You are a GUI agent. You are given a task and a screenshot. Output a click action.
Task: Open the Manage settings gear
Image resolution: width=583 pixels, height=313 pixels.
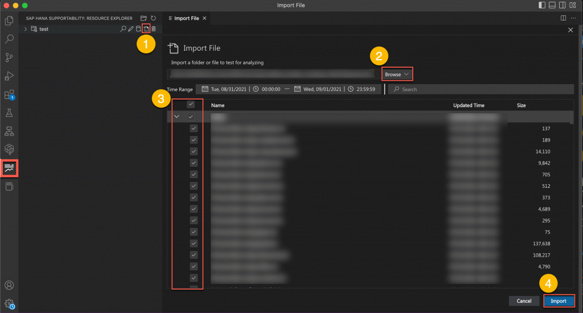tap(9, 304)
